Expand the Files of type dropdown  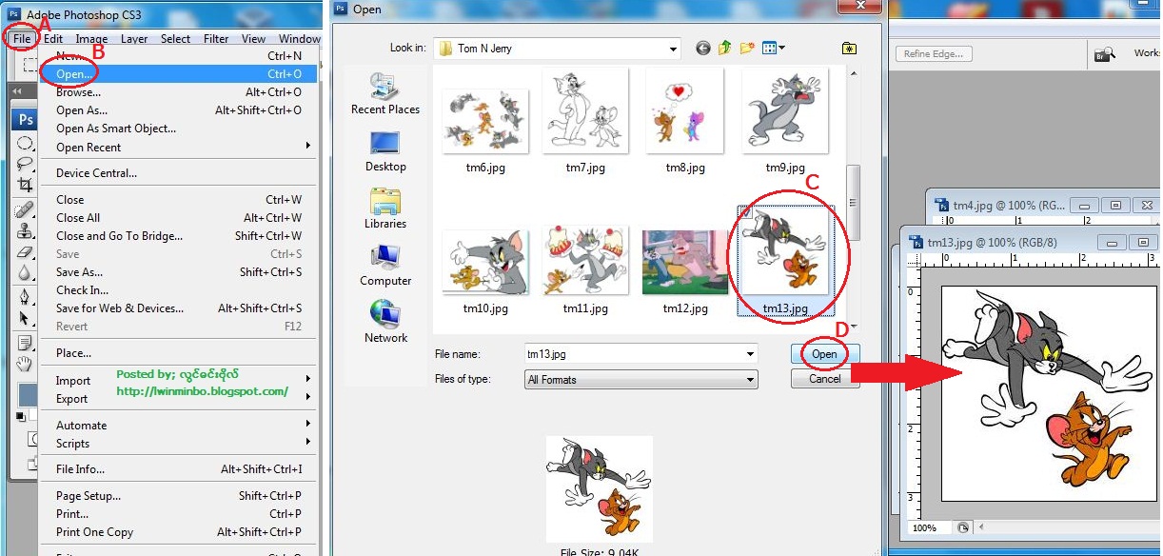tap(751, 380)
